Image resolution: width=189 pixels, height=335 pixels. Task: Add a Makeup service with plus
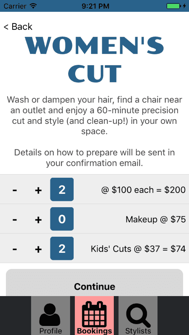click(x=38, y=219)
